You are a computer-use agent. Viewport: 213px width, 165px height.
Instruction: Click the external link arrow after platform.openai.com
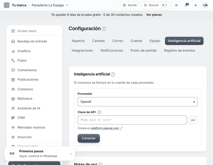click(121, 128)
